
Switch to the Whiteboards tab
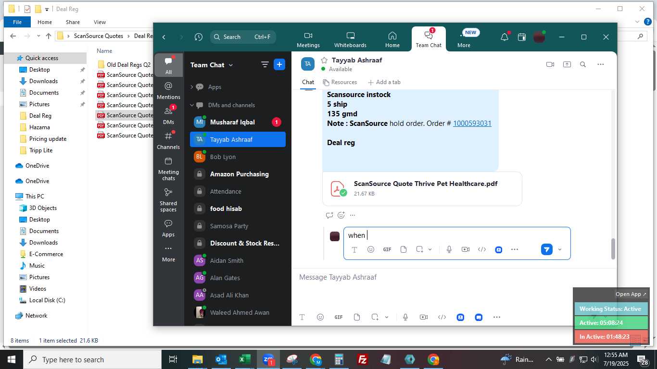click(x=351, y=39)
